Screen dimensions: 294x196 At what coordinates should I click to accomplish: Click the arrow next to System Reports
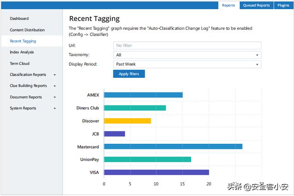[x=55, y=109]
